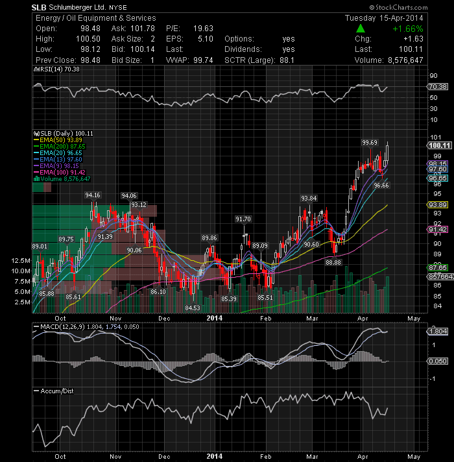Select the green EMA(200) legend line
This screenshot has width=454, height=462.
tap(36, 147)
